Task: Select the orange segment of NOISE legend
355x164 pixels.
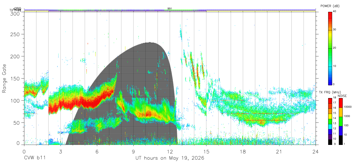Action: 340,112
